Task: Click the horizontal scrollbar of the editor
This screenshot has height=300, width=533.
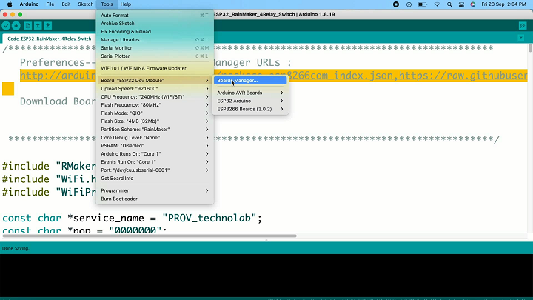Action: click(150, 236)
